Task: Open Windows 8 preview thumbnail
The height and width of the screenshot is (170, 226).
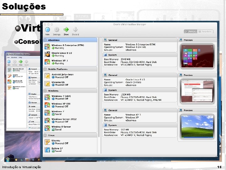Action: click(x=197, y=56)
